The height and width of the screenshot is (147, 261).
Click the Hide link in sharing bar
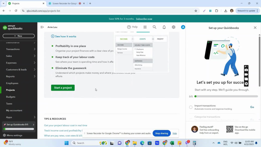click(175, 133)
